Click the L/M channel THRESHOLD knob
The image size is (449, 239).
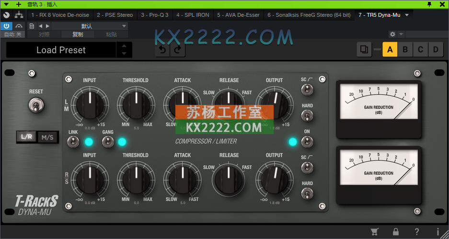tap(136, 105)
